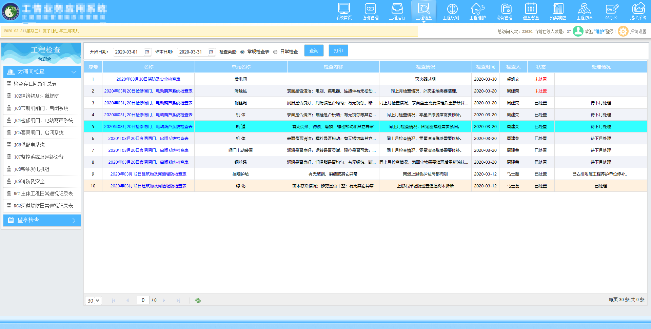Image resolution: width=651 pixels, height=329 pixels.
Task: Click the 未处置 status in row 1
Action: [541, 79]
